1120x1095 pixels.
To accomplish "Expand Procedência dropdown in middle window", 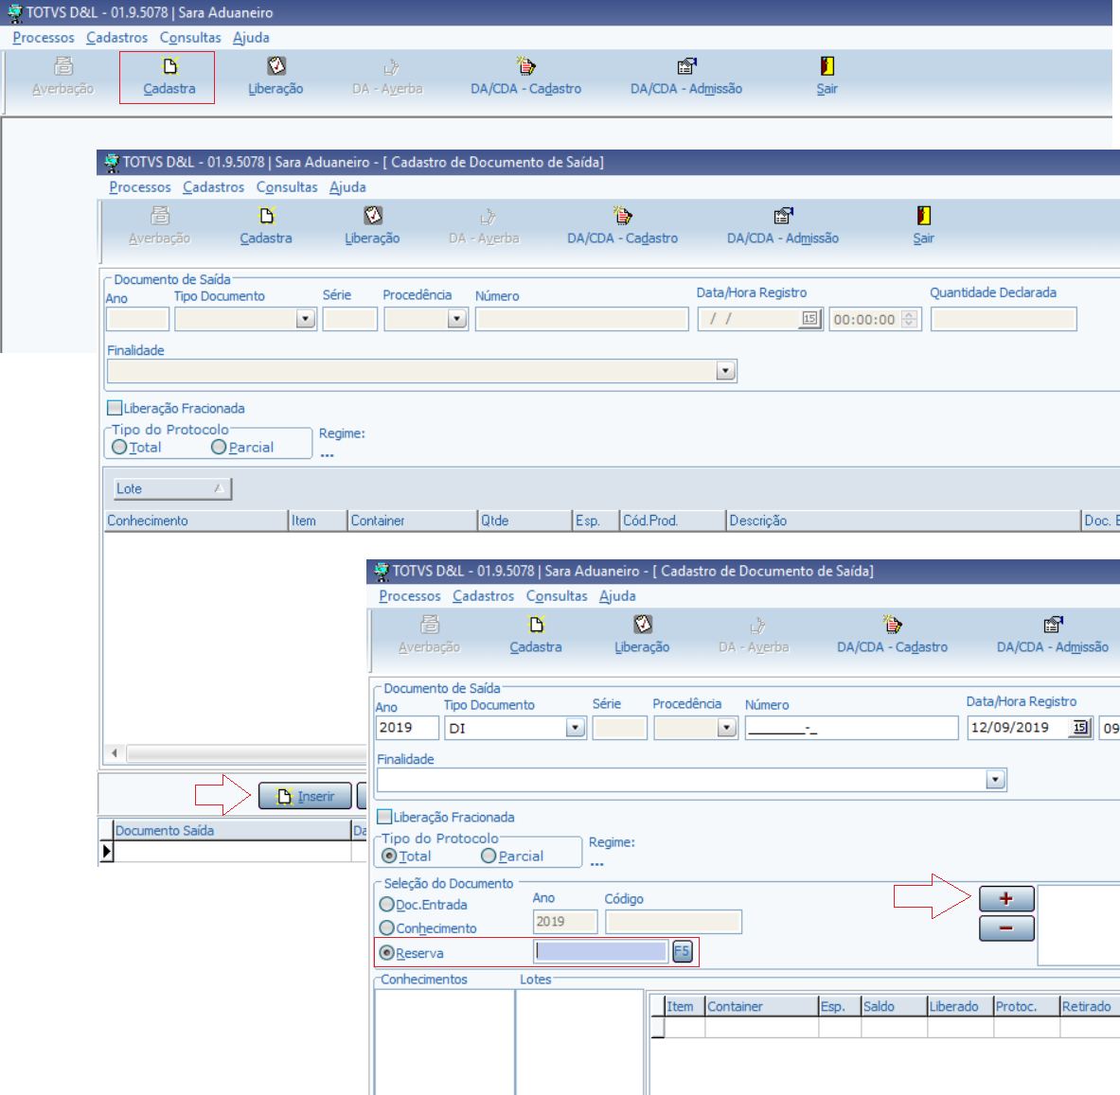I will tap(457, 318).
